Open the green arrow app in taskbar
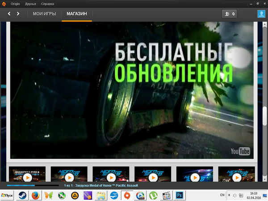The height and width of the screenshot is (201, 268). click(x=62, y=195)
